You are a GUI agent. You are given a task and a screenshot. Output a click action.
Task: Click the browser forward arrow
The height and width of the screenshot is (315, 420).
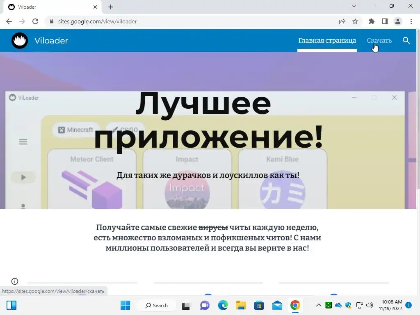click(22, 21)
